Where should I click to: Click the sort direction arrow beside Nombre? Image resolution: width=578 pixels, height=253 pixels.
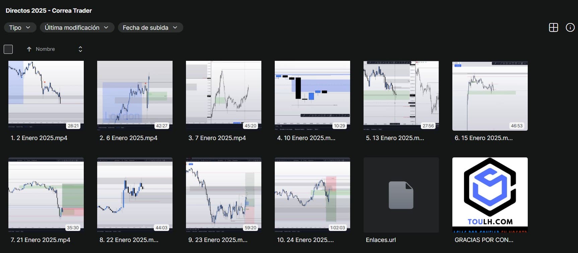[x=29, y=49]
